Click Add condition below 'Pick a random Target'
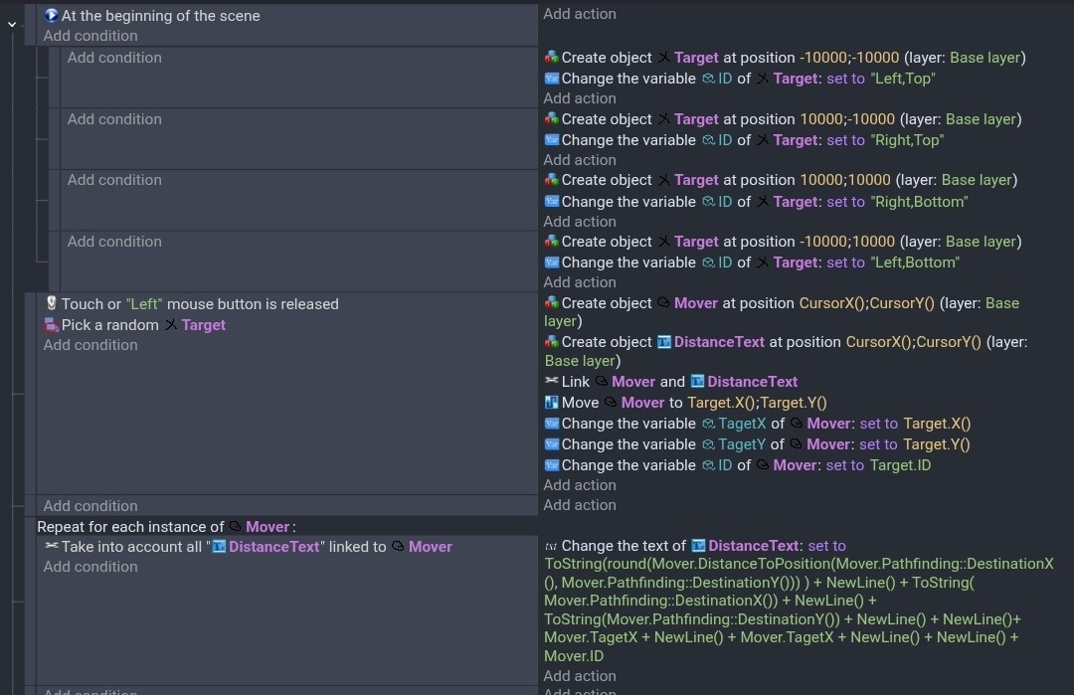This screenshot has height=695, width=1074. tap(90, 345)
